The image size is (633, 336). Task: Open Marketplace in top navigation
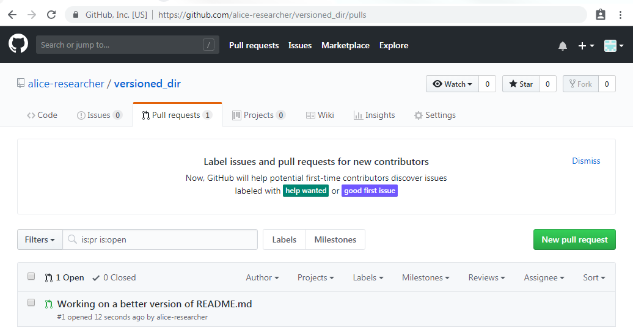tap(346, 45)
